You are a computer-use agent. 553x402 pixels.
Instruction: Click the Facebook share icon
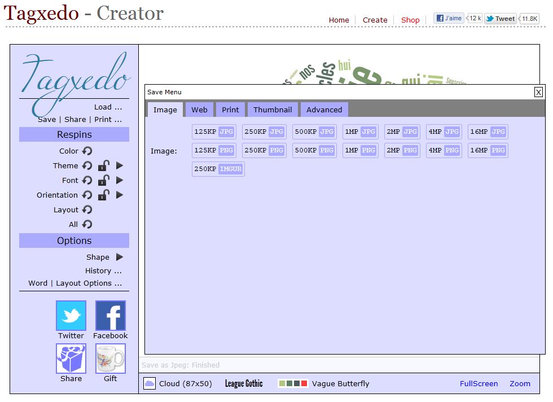[x=111, y=316]
